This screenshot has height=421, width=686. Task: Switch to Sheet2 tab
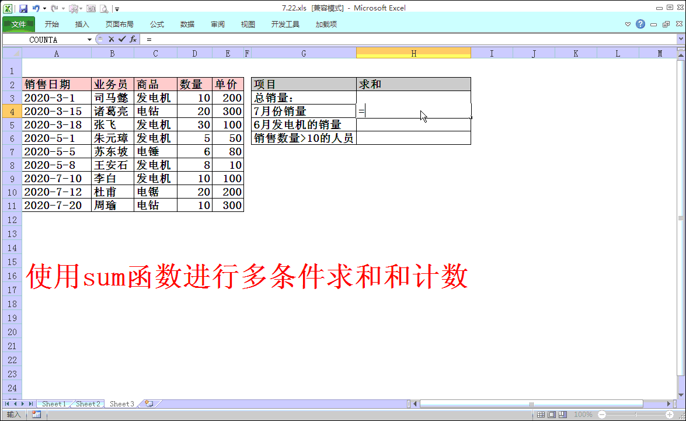(88, 404)
